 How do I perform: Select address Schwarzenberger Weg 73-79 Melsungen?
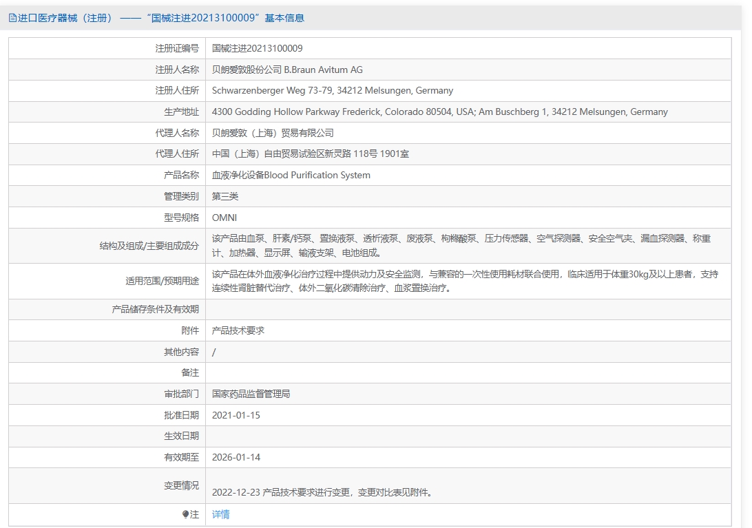(333, 91)
